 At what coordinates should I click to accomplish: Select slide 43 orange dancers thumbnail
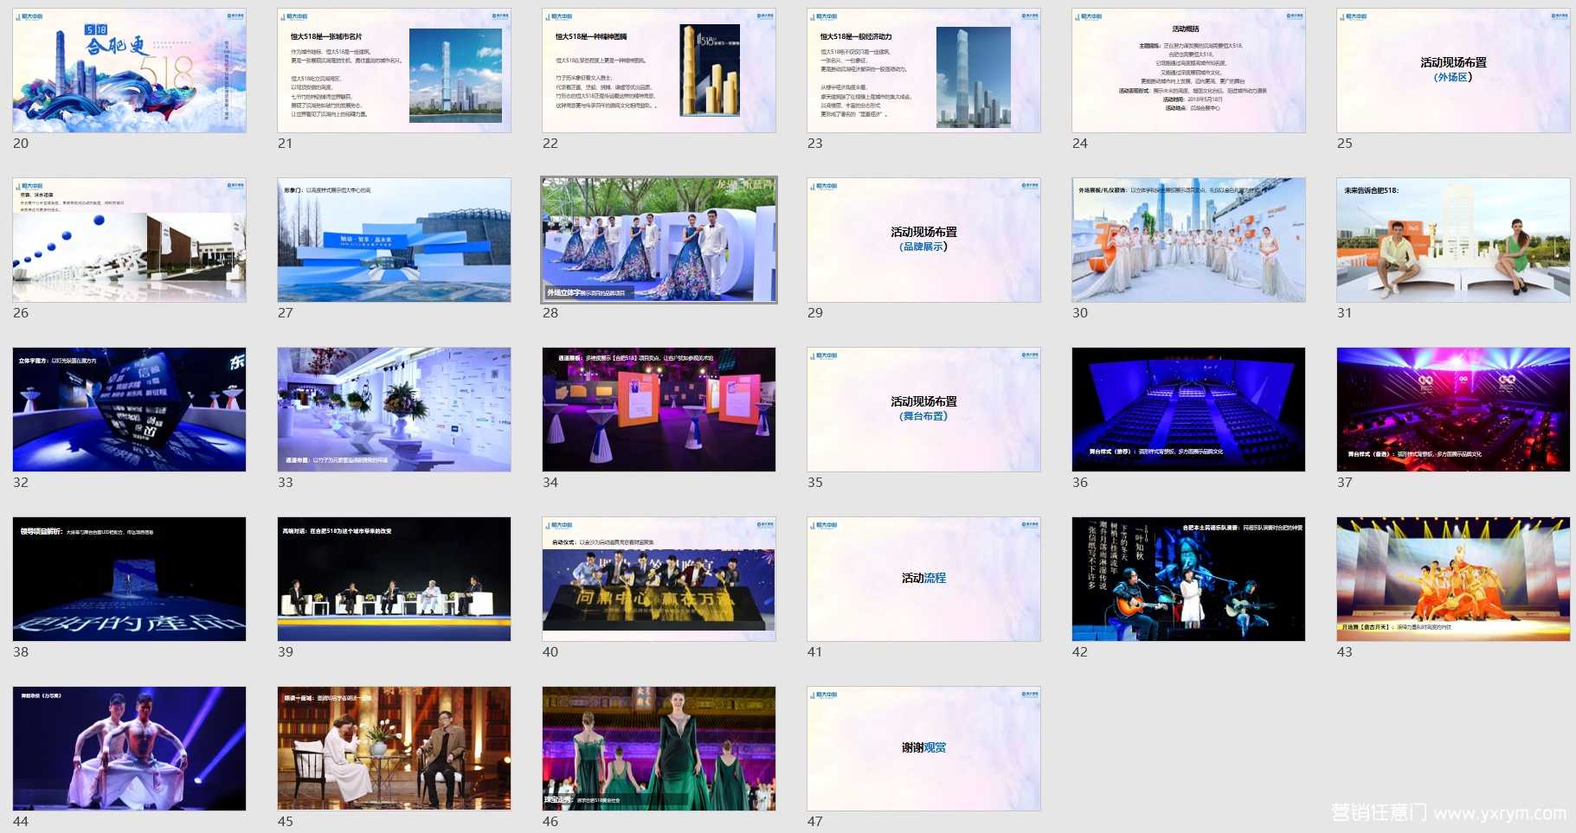coord(1454,580)
